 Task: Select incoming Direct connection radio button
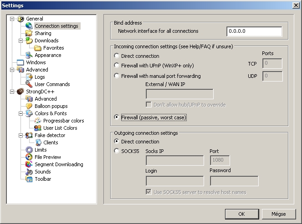click(x=117, y=56)
